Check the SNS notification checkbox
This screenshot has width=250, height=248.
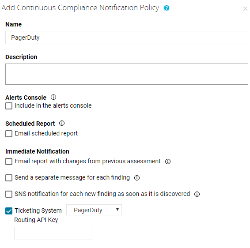(9, 194)
